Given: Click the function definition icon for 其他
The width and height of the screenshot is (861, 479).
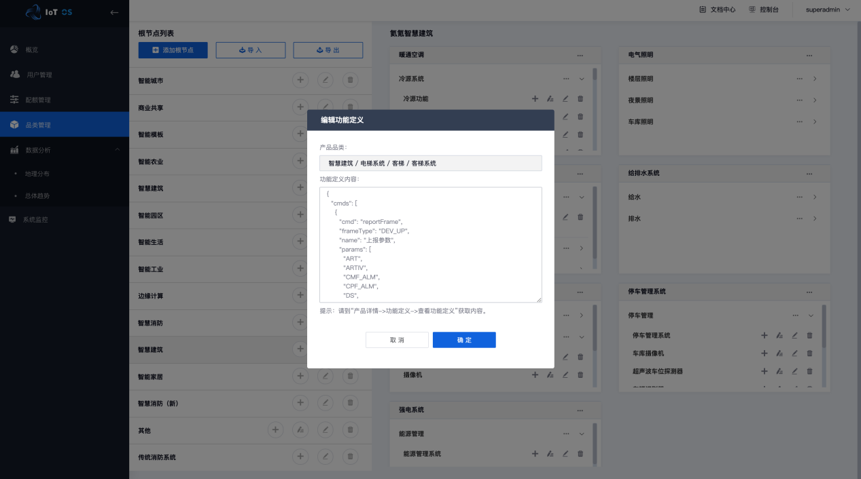Looking at the screenshot, I should [300, 429].
